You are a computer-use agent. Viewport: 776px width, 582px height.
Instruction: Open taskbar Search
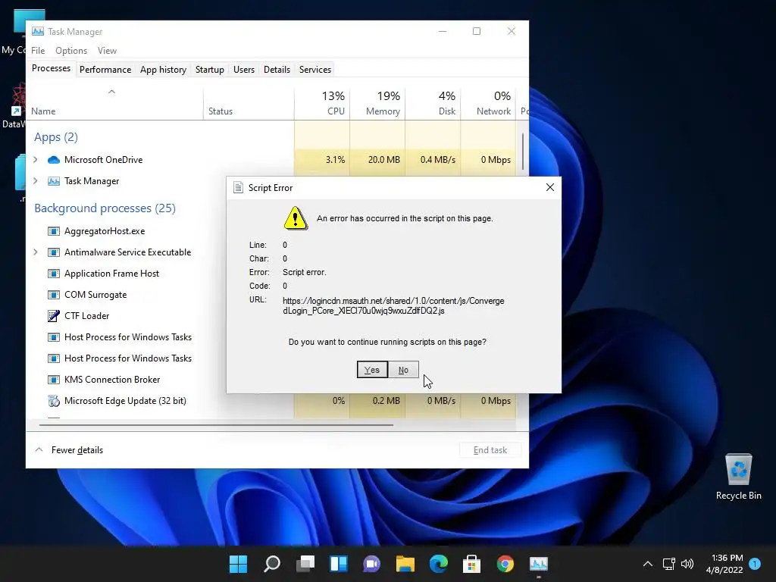click(272, 564)
